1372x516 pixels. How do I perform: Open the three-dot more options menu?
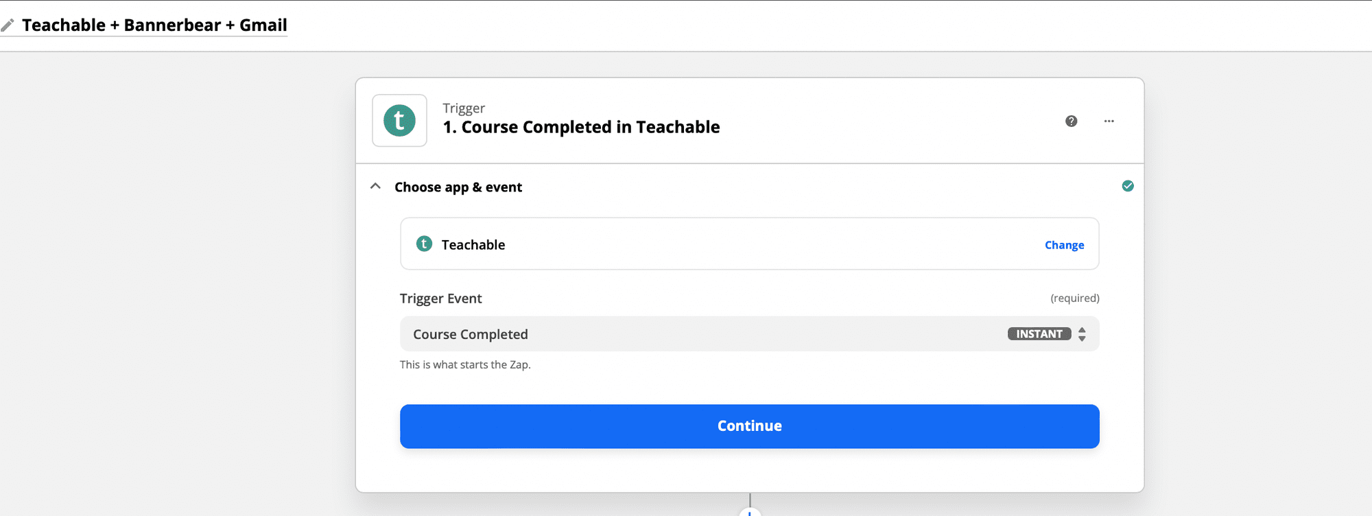tap(1109, 121)
